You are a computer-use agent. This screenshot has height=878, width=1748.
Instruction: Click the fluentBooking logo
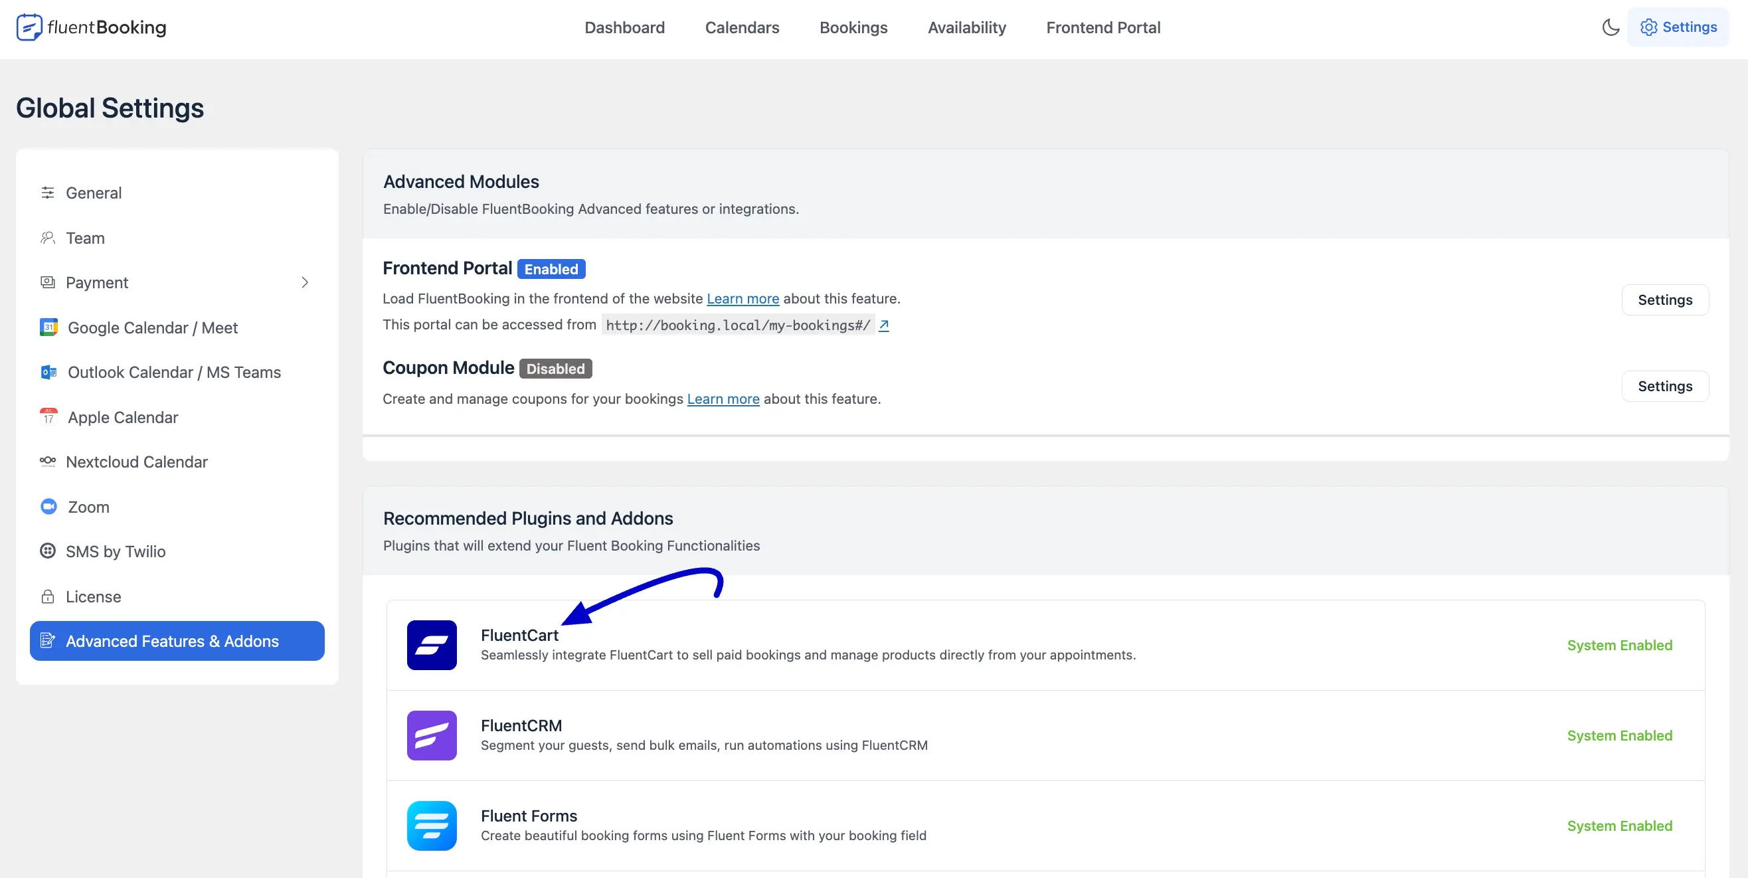91,27
